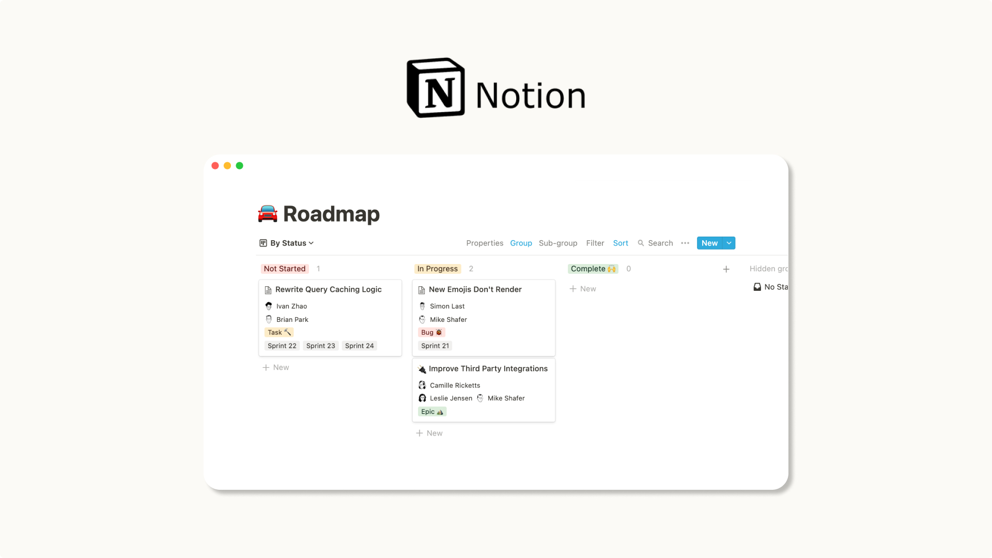
Task: Click the Complete status tag
Action: [x=593, y=269]
